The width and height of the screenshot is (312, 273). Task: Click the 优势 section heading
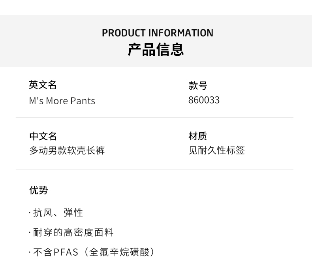pyautogui.click(x=38, y=190)
